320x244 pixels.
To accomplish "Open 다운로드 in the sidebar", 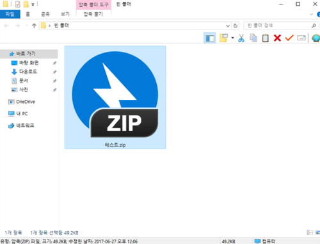I will click(x=28, y=72).
